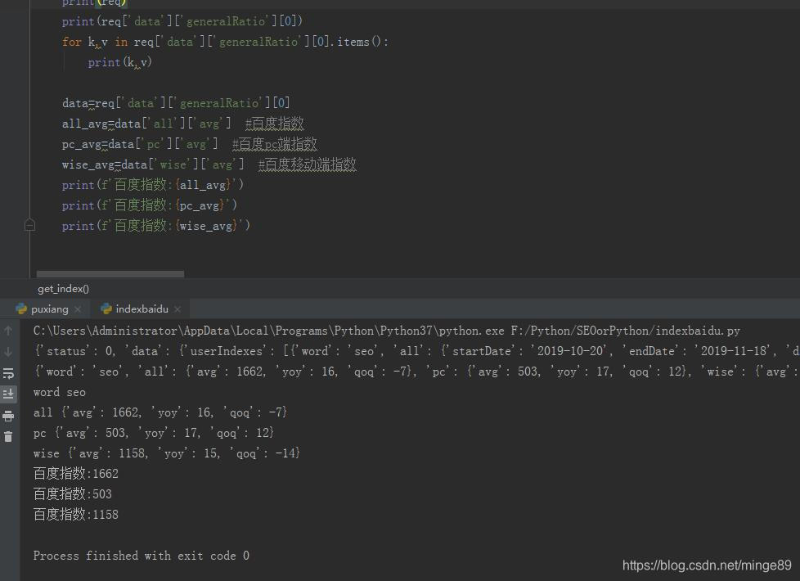Toggle soft-wrap in the run console
This screenshot has height=581, width=800.
pyautogui.click(x=9, y=373)
